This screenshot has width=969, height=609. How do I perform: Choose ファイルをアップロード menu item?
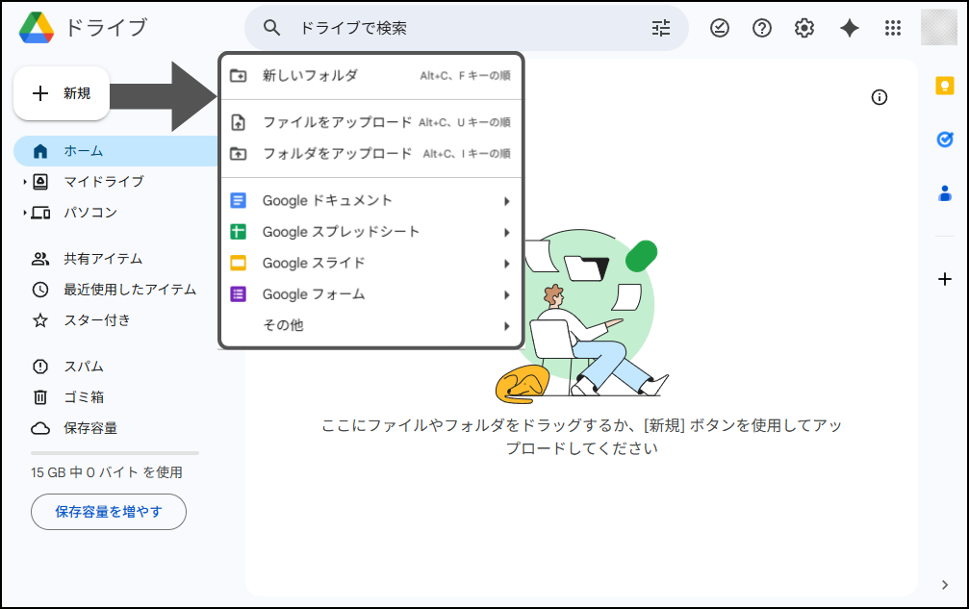click(x=370, y=122)
